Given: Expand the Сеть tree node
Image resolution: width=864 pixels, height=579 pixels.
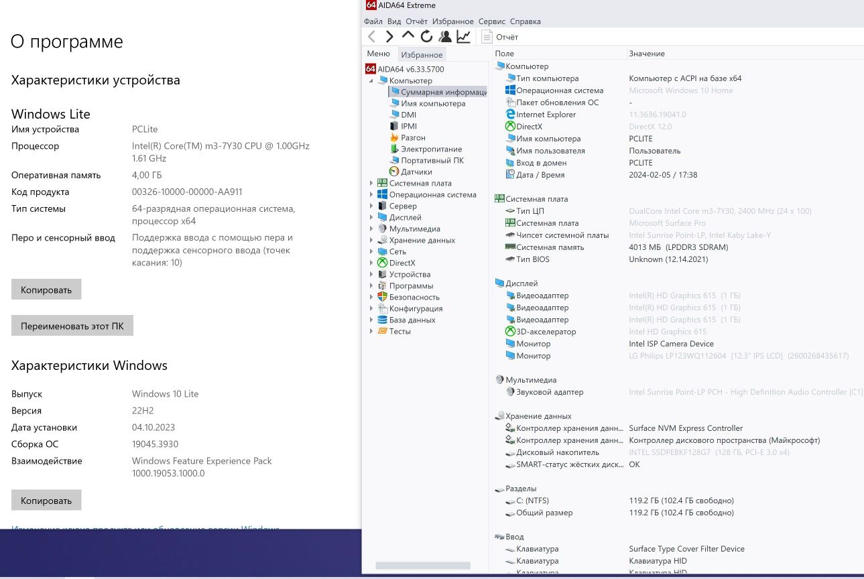Looking at the screenshot, I should pos(371,251).
